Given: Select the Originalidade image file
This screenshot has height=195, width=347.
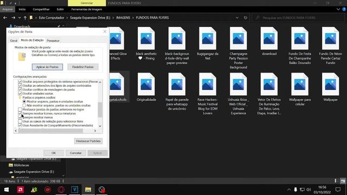Looking at the screenshot, I should click(x=146, y=87).
